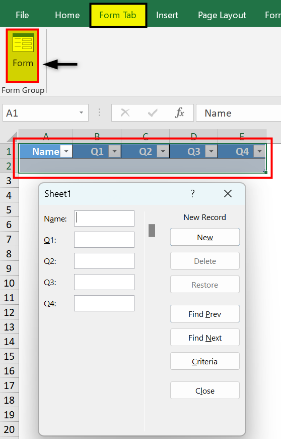Click the Find Prev button
Screen dimensions: 281x439
tap(205, 314)
